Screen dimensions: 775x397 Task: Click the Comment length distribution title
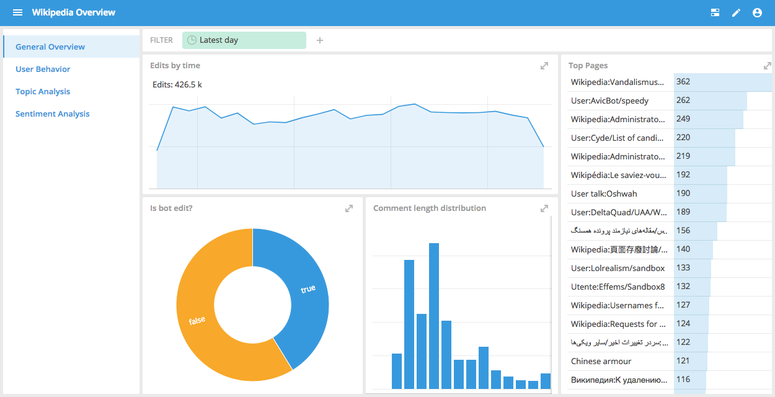[x=430, y=208]
